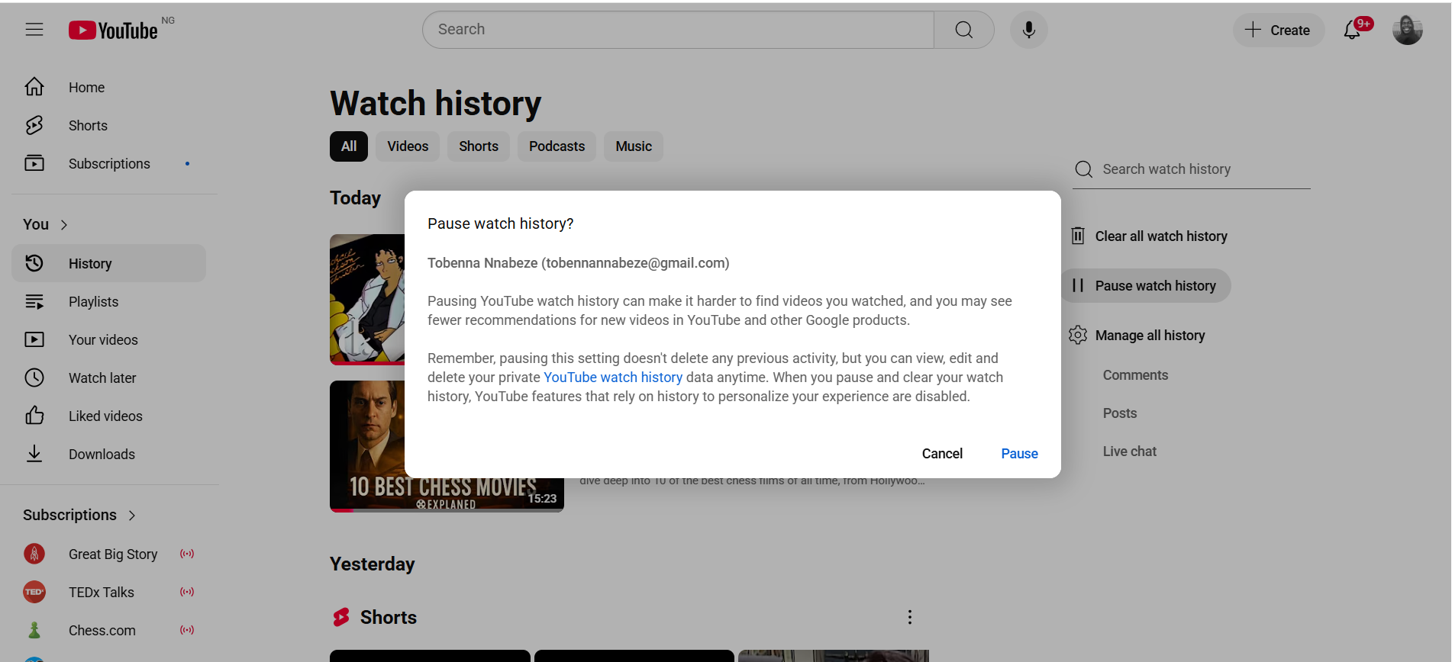
Task: Click the Today heading
Action: coord(355,198)
